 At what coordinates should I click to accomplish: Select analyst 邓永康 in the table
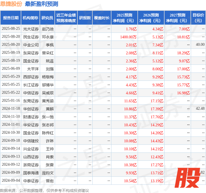[x=48, y=37]
